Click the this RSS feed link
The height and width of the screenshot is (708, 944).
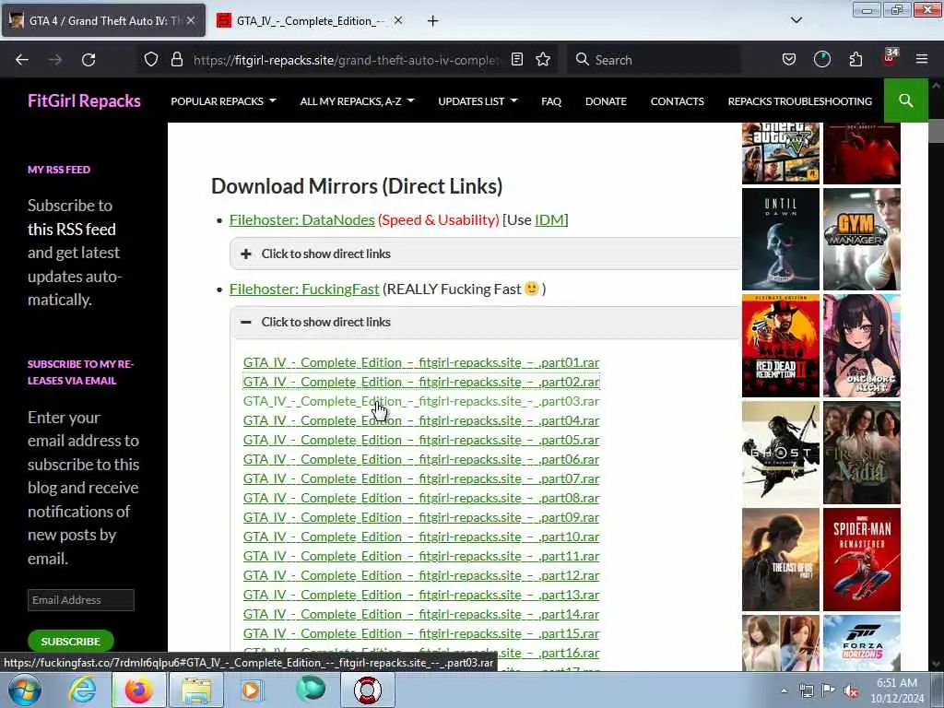click(x=72, y=230)
